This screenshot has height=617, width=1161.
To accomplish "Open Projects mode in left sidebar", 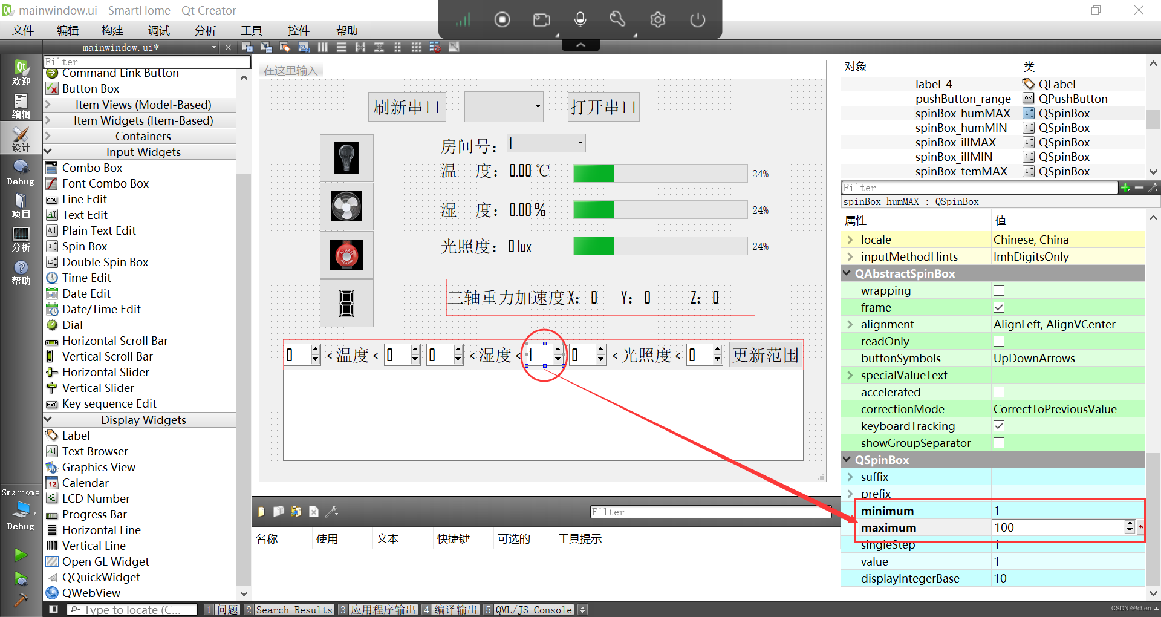I will click(21, 206).
